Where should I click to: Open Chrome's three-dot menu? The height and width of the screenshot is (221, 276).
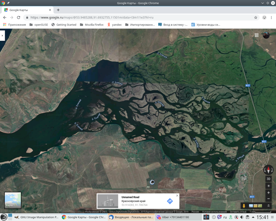click(x=271, y=17)
